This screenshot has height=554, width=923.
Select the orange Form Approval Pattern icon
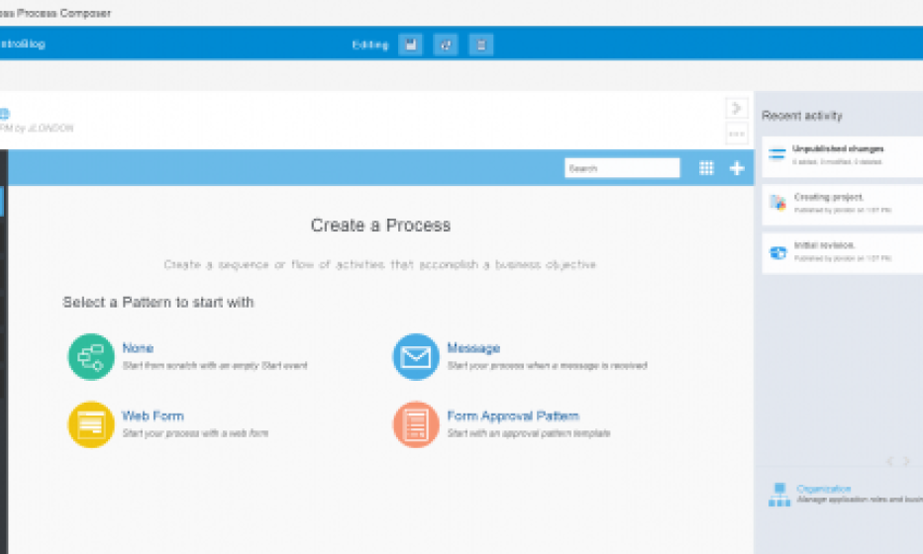click(x=416, y=424)
